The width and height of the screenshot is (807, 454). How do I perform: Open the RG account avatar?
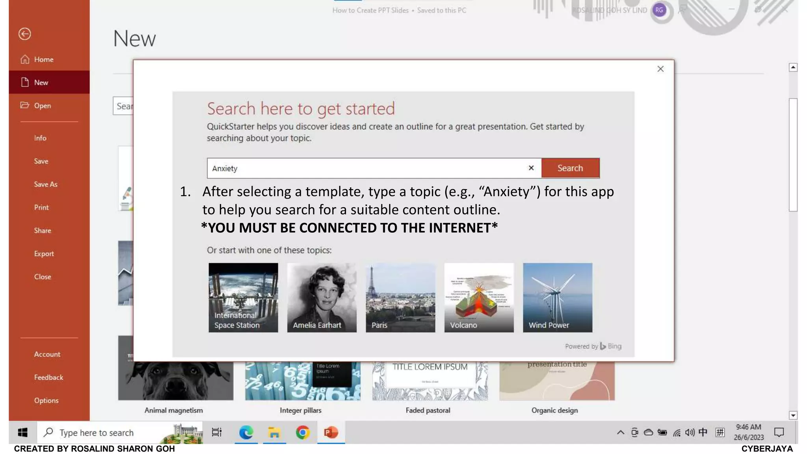659,10
